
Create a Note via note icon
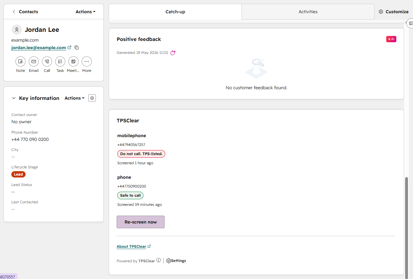coord(20,61)
